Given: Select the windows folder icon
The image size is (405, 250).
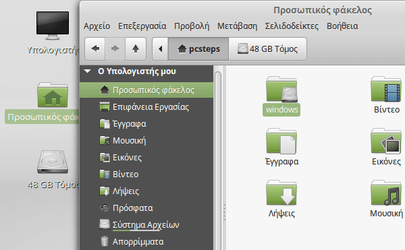Looking at the screenshot, I should (281, 89).
